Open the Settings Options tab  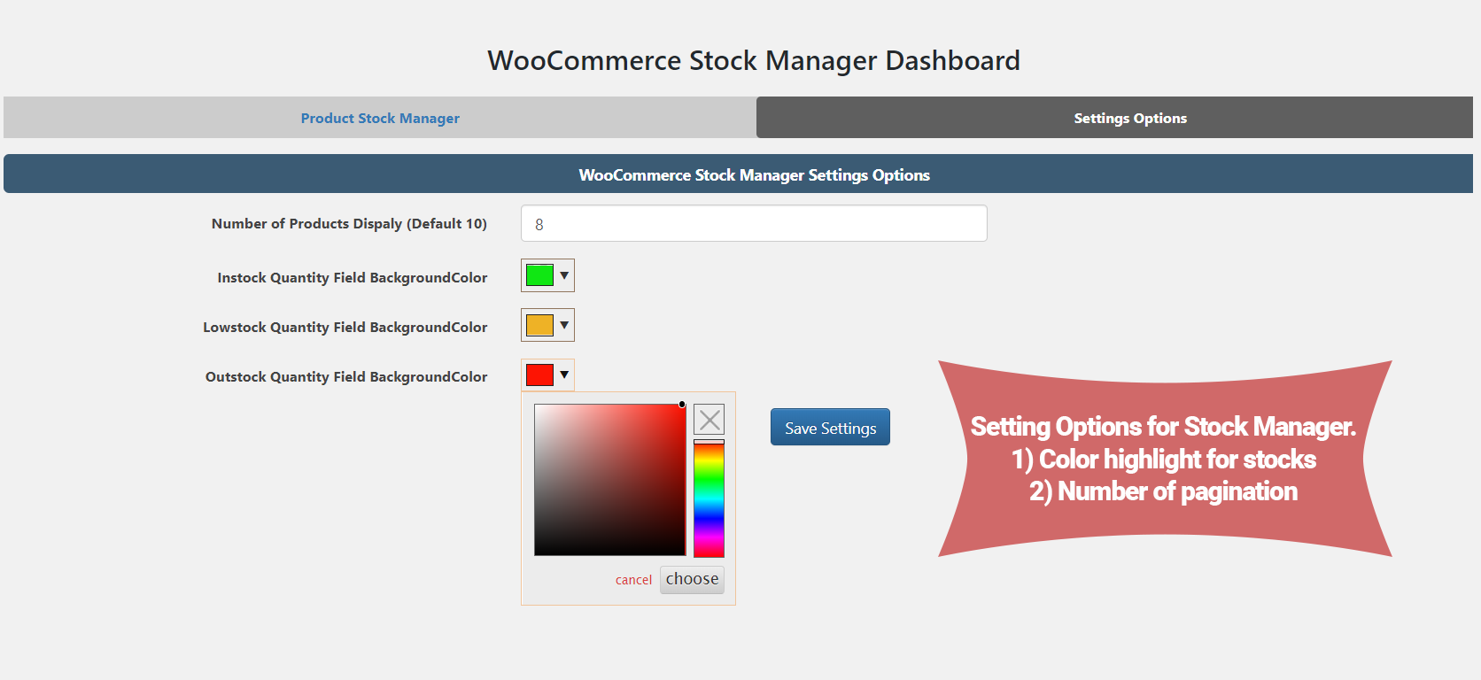pos(1114,118)
